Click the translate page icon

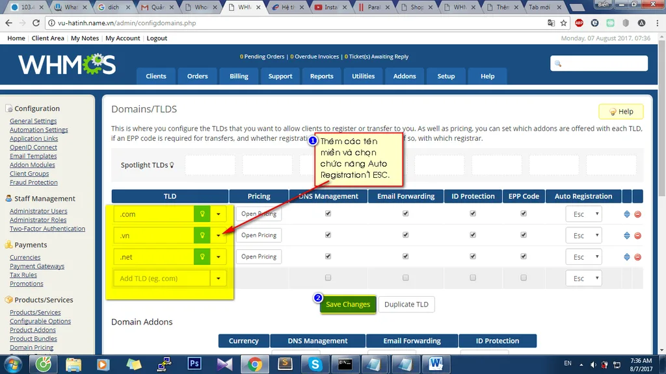click(x=551, y=23)
